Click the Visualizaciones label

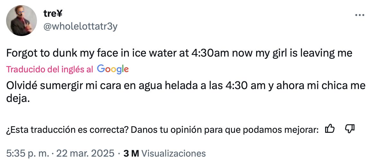pyautogui.click(x=173, y=153)
